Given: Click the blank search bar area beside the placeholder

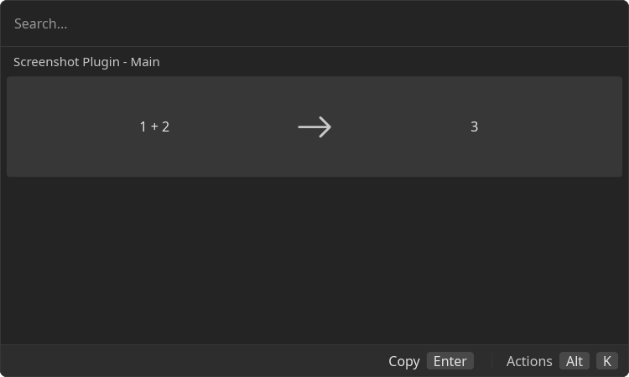Looking at the screenshot, I should click(345, 23).
